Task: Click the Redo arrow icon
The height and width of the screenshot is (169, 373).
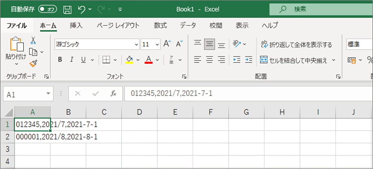Action: tap(101, 9)
